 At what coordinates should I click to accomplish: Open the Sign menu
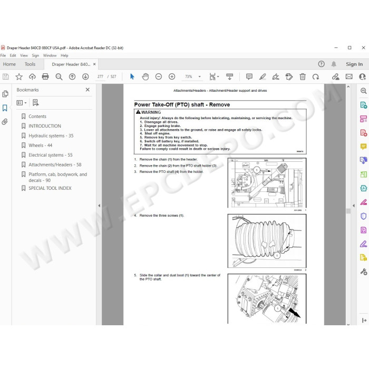(35, 55)
